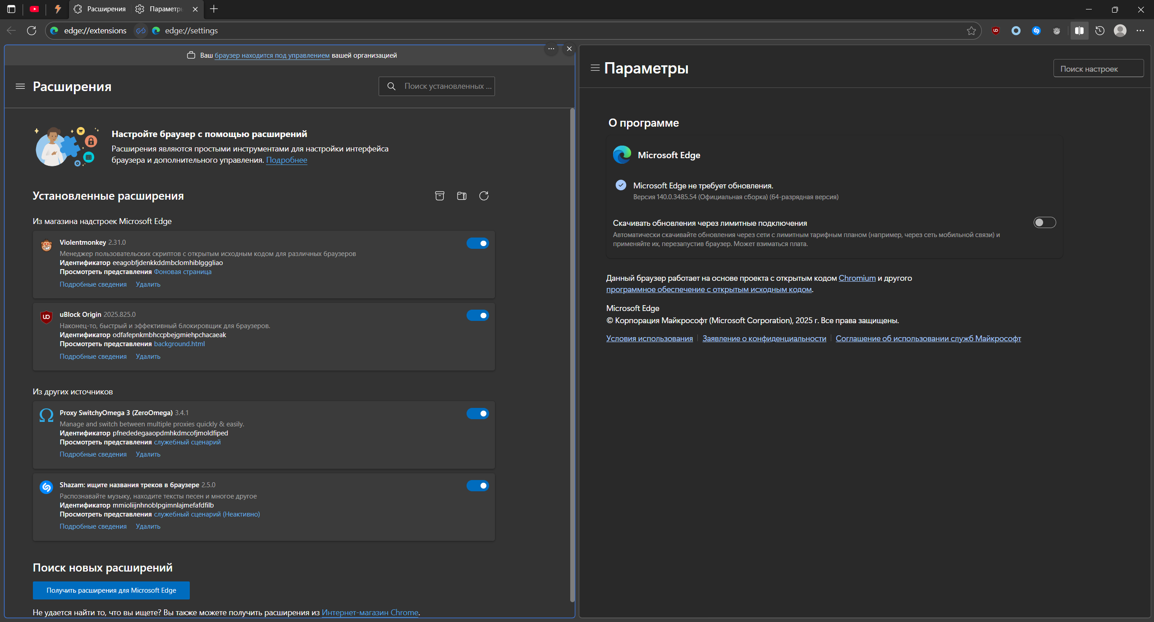Open split pane more options ellipsis
The height and width of the screenshot is (622, 1154).
click(x=551, y=49)
